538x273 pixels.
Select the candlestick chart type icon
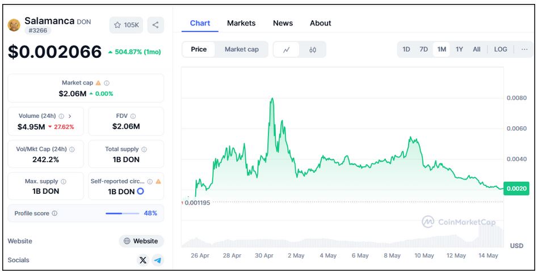pos(313,50)
